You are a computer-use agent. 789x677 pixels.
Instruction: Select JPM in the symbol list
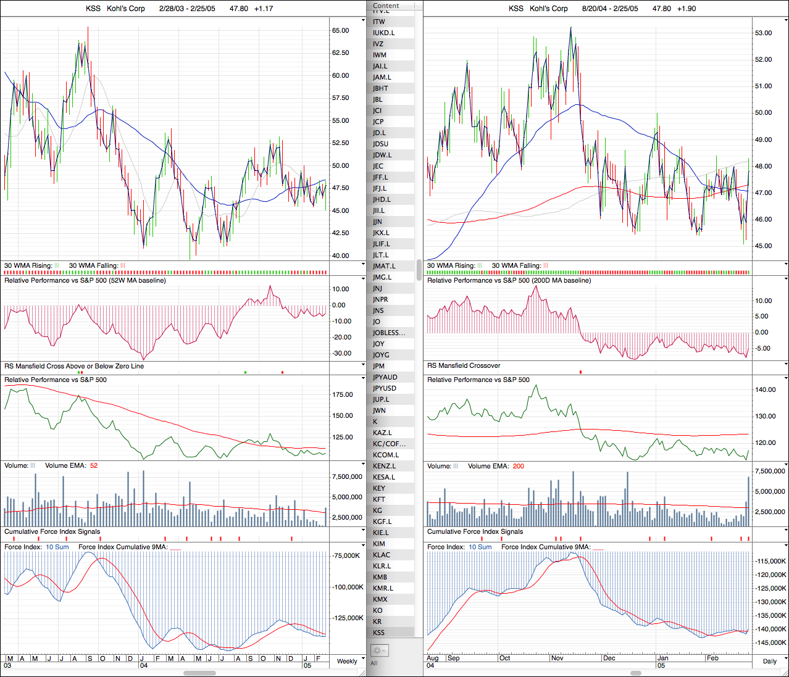378,366
